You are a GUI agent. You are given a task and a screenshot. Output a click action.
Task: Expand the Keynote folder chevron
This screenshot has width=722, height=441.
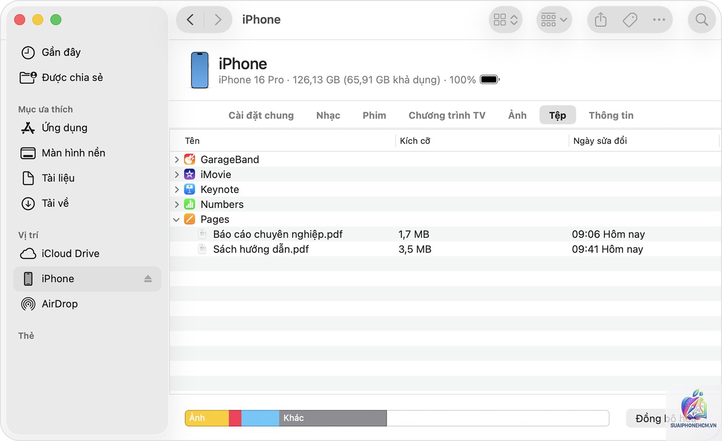pyautogui.click(x=177, y=189)
